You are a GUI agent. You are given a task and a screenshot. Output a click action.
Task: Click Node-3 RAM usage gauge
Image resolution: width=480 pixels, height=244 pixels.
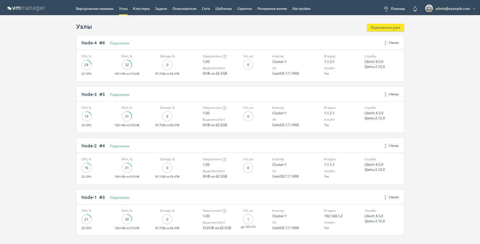click(x=127, y=116)
